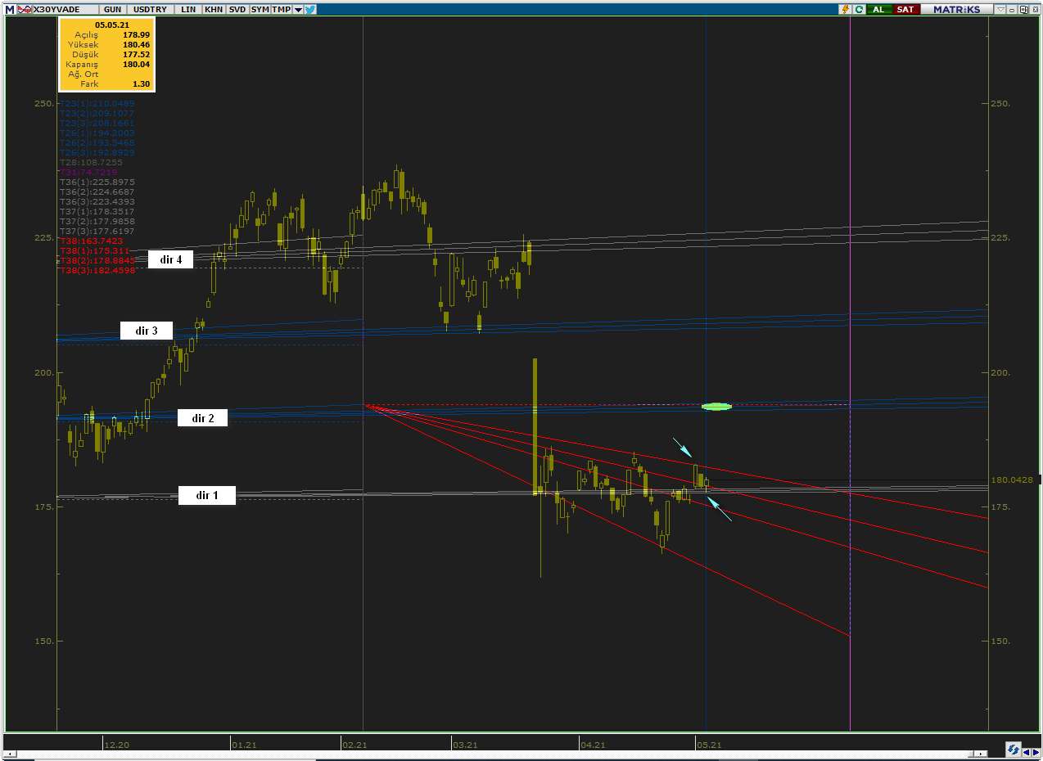This screenshot has height=761, width=1043.
Task: Click the 05.05.21 date in info box
Action: tap(111, 25)
